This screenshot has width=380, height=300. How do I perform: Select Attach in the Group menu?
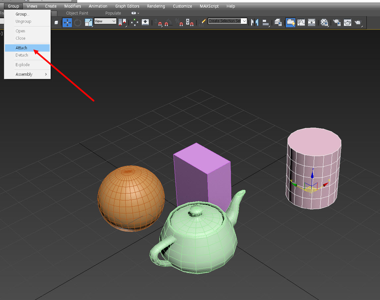(x=27, y=48)
